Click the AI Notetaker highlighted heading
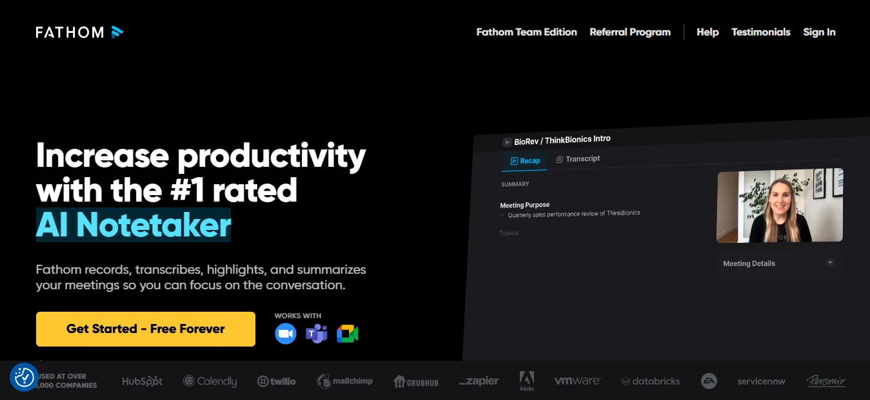The height and width of the screenshot is (400, 870). click(x=133, y=225)
